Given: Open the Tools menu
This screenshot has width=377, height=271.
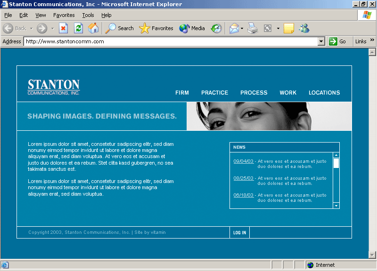Looking at the screenshot, I should [x=88, y=15].
